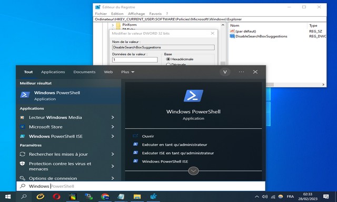The width and height of the screenshot is (337, 202).
Task: Open File Explorer from the taskbar
Action: coord(137,197)
